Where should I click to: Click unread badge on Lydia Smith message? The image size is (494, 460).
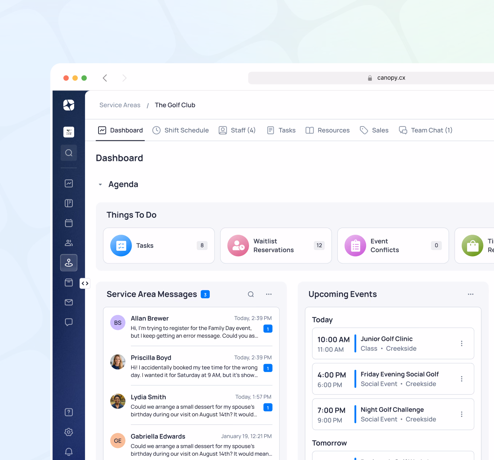point(268,407)
